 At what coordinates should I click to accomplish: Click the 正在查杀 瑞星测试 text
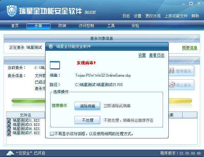tap(26, 48)
